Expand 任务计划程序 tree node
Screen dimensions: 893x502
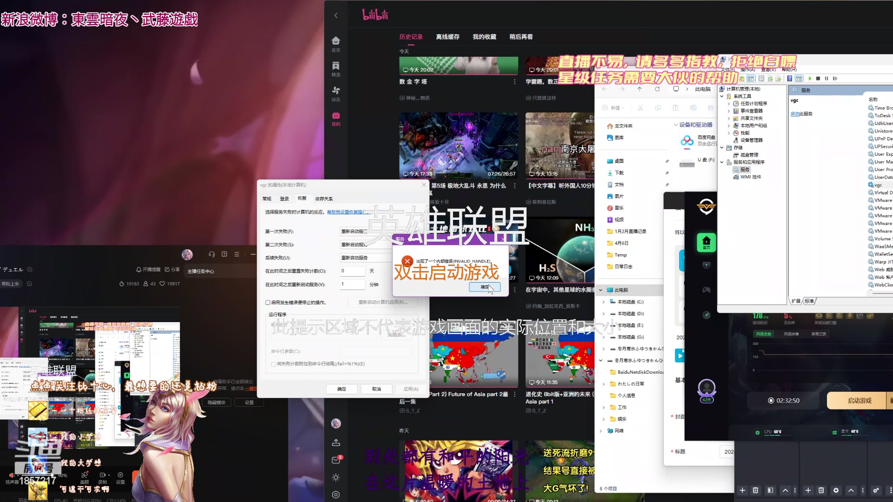tap(728, 104)
